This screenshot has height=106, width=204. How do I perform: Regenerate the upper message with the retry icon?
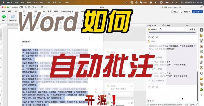click(153, 37)
